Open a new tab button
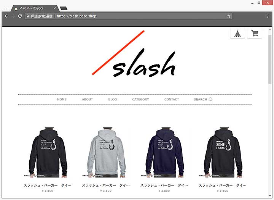The height and width of the screenshot is (200, 274). pyautogui.click(x=64, y=8)
